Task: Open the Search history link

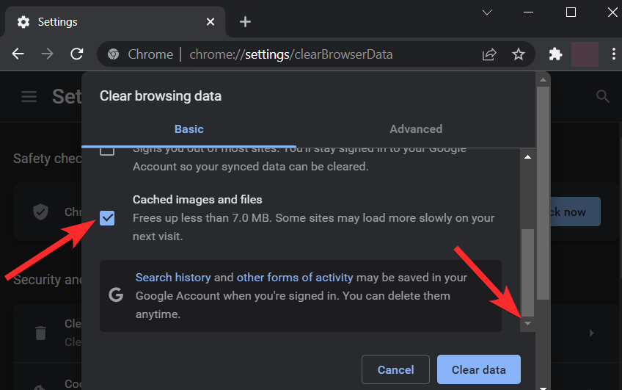Action: pos(173,278)
